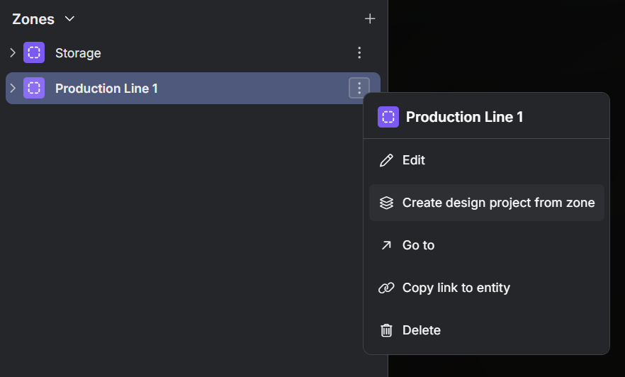
Task: Select the Storage zone label
Action: [x=78, y=53]
